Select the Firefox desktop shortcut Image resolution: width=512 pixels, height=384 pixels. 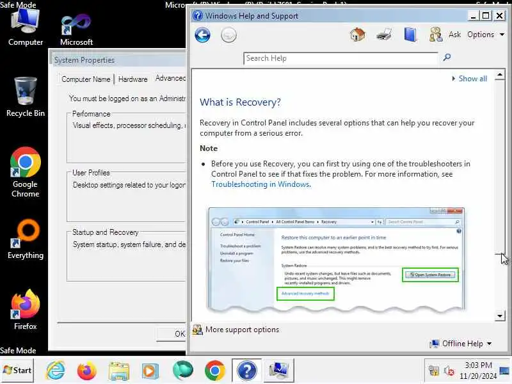coord(26,310)
